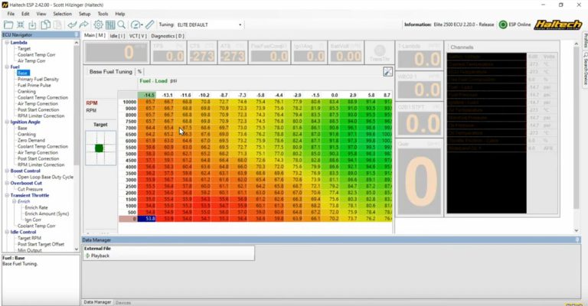This screenshot has width=588, height=306.
Task: Click the magnifier search icon in toolbar
Action: pos(122,24)
